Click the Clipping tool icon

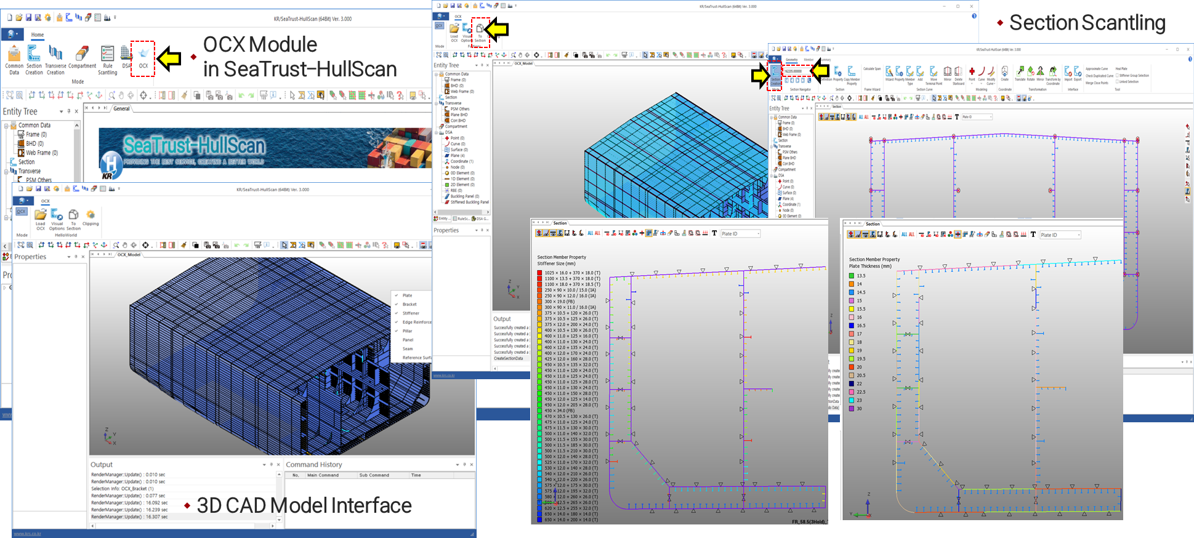91,217
